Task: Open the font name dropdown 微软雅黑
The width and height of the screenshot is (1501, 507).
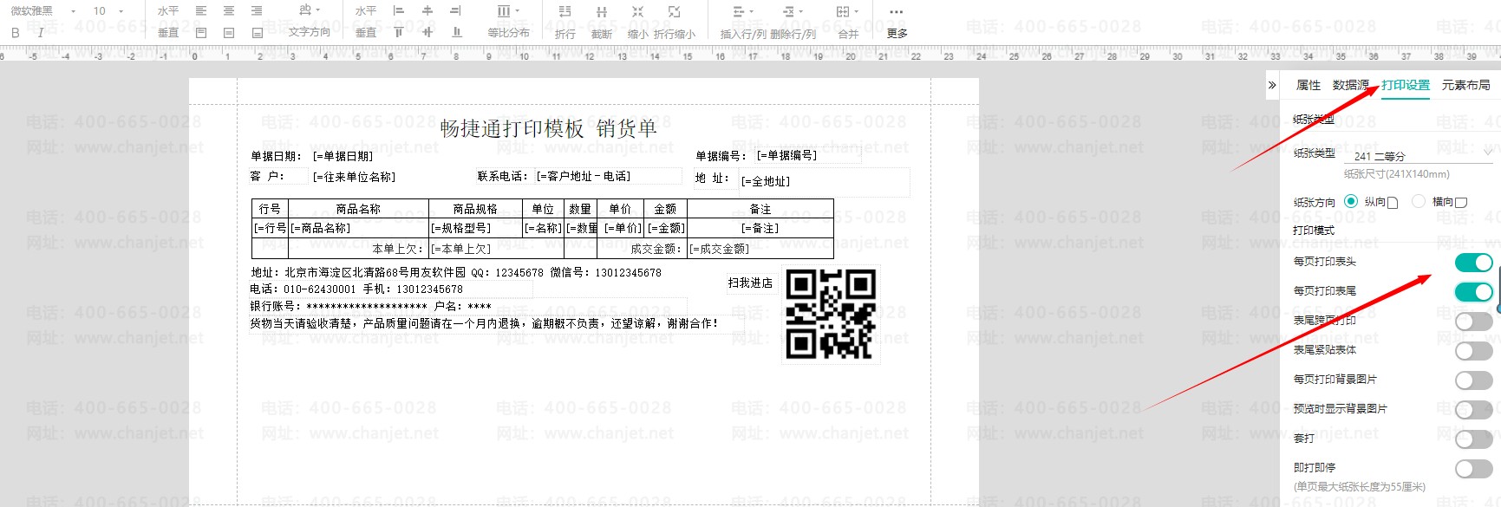Action: [43, 10]
